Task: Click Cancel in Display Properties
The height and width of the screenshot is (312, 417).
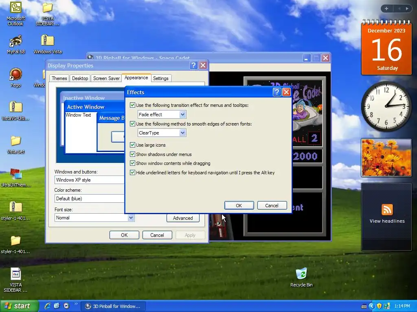Action: (x=157, y=235)
